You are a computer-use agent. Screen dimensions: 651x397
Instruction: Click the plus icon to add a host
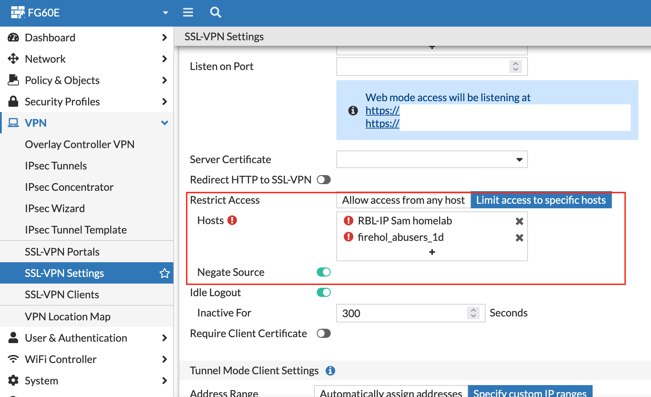coord(432,252)
